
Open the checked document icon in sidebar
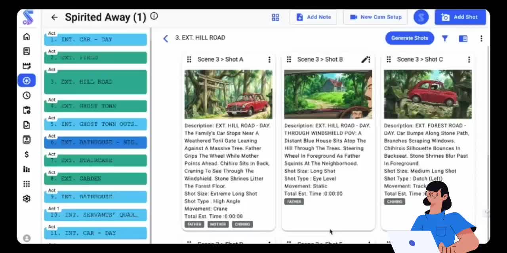[27, 125]
